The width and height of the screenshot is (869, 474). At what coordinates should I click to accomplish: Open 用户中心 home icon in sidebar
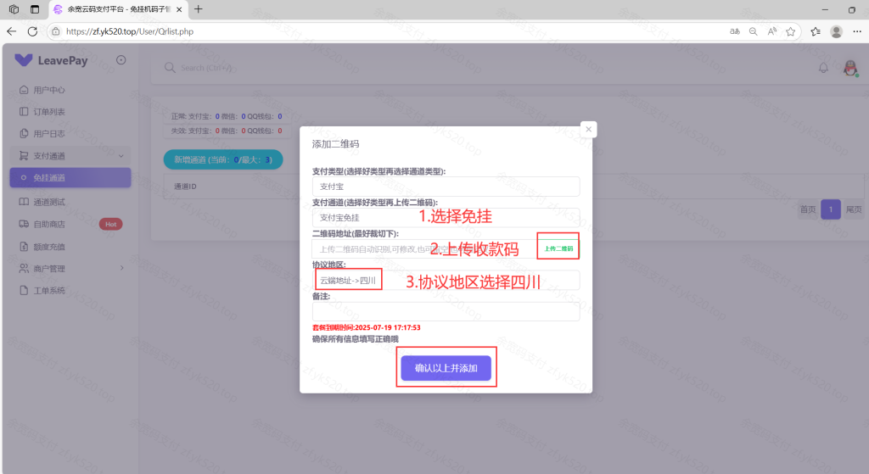[x=24, y=90]
